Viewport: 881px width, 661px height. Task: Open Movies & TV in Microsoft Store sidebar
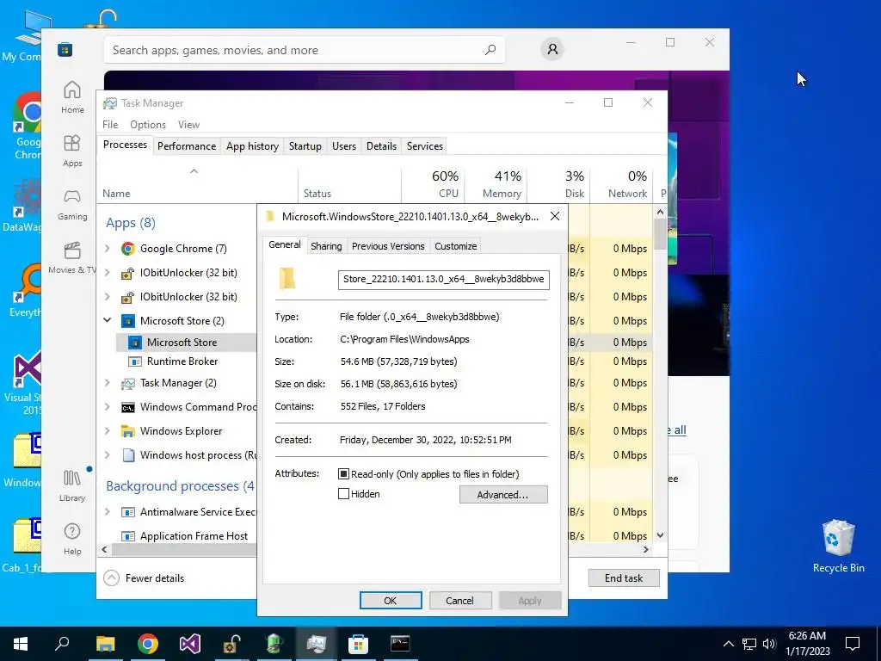72,257
